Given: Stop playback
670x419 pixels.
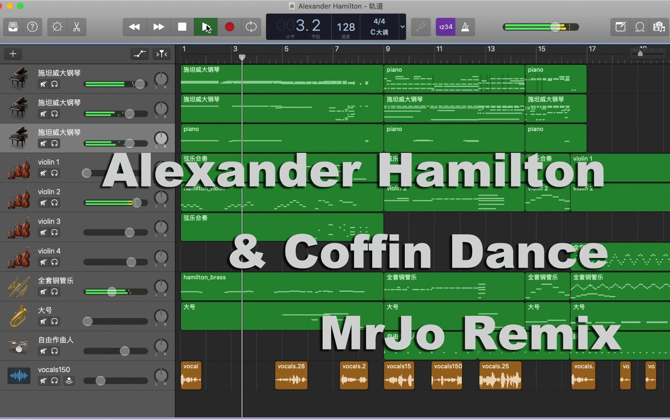Looking at the screenshot, I should 182,27.
